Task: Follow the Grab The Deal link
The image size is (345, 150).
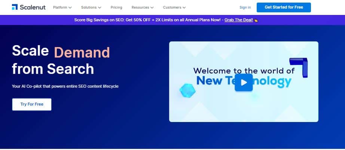Action: pyautogui.click(x=239, y=20)
